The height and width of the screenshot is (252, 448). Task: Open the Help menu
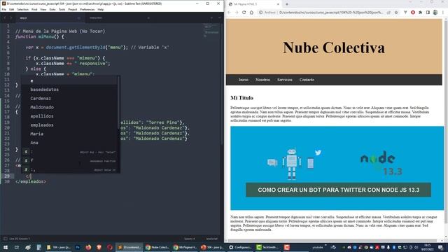click(x=101, y=9)
